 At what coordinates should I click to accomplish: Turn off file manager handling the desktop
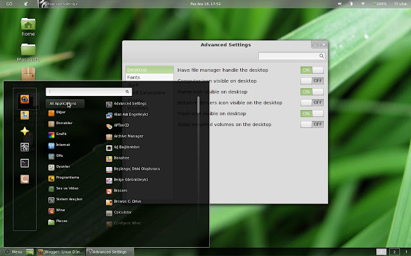point(312,70)
